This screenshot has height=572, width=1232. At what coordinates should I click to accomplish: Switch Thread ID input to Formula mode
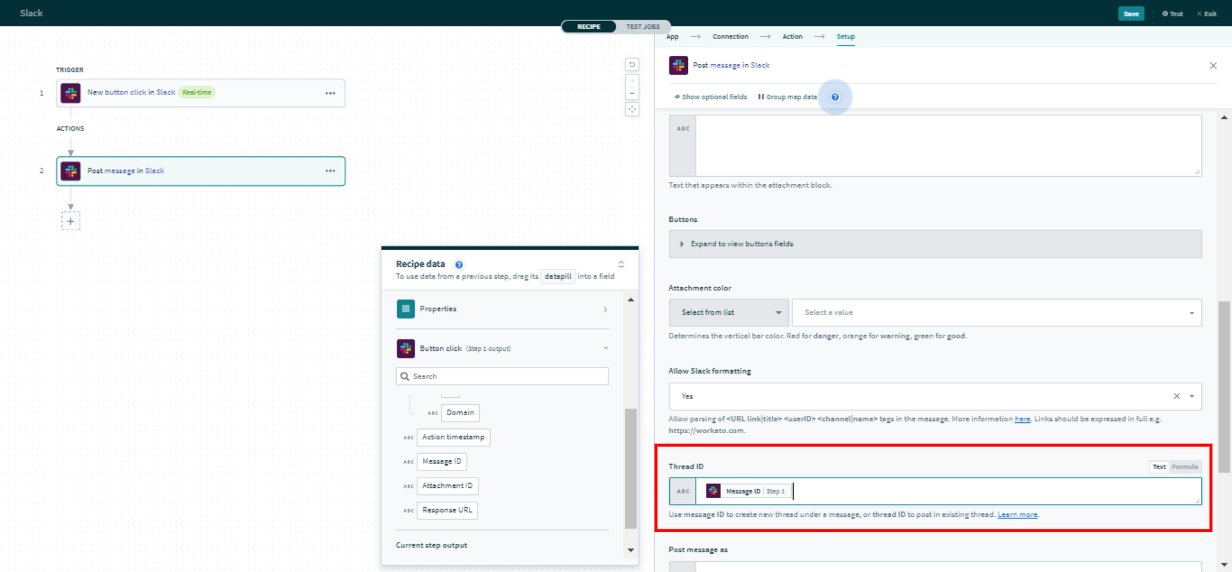point(1184,467)
